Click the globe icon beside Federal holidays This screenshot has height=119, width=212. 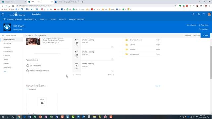(28, 71)
